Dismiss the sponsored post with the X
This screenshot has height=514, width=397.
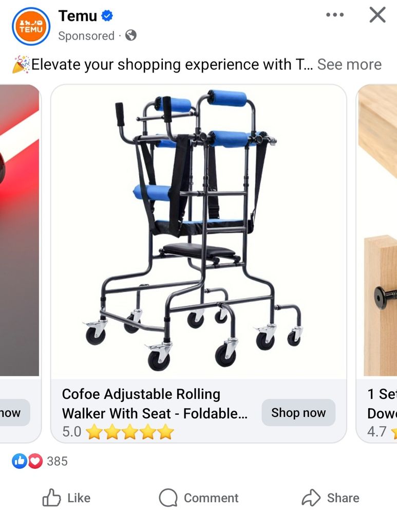point(377,15)
